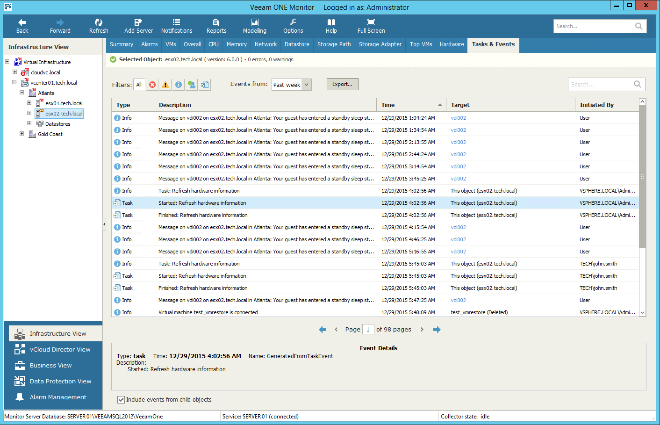The image size is (660, 425).
Task: Click the events Search field
Action: pos(607,85)
